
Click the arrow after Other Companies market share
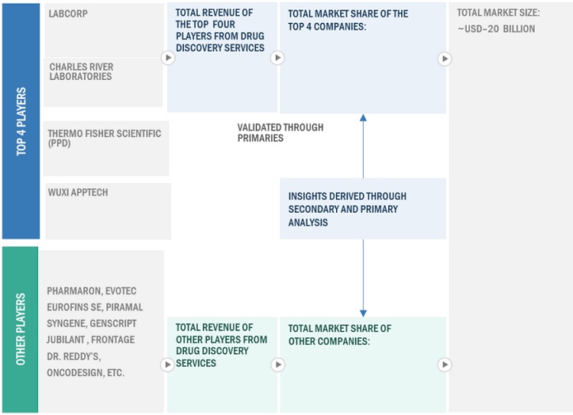pos(445,365)
